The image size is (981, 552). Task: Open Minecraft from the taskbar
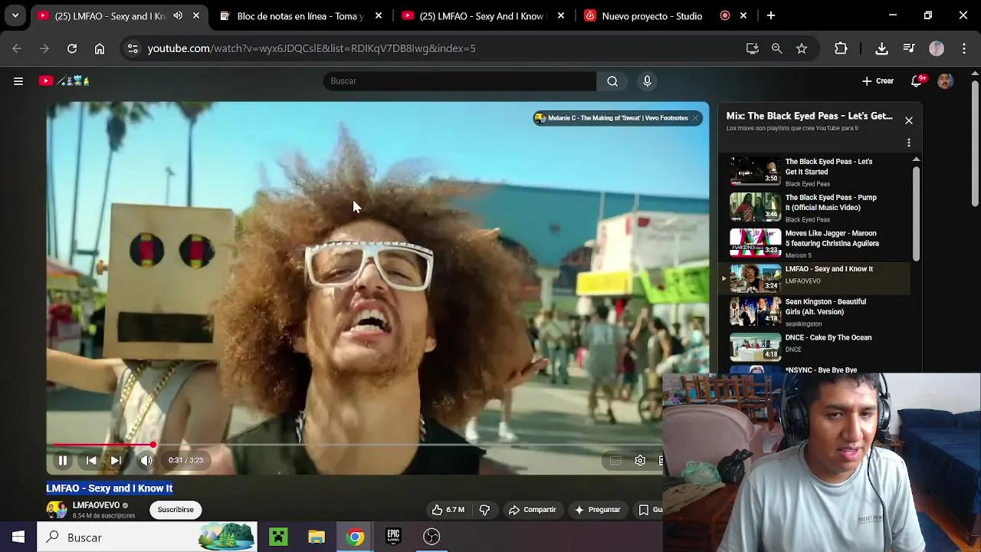click(278, 537)
